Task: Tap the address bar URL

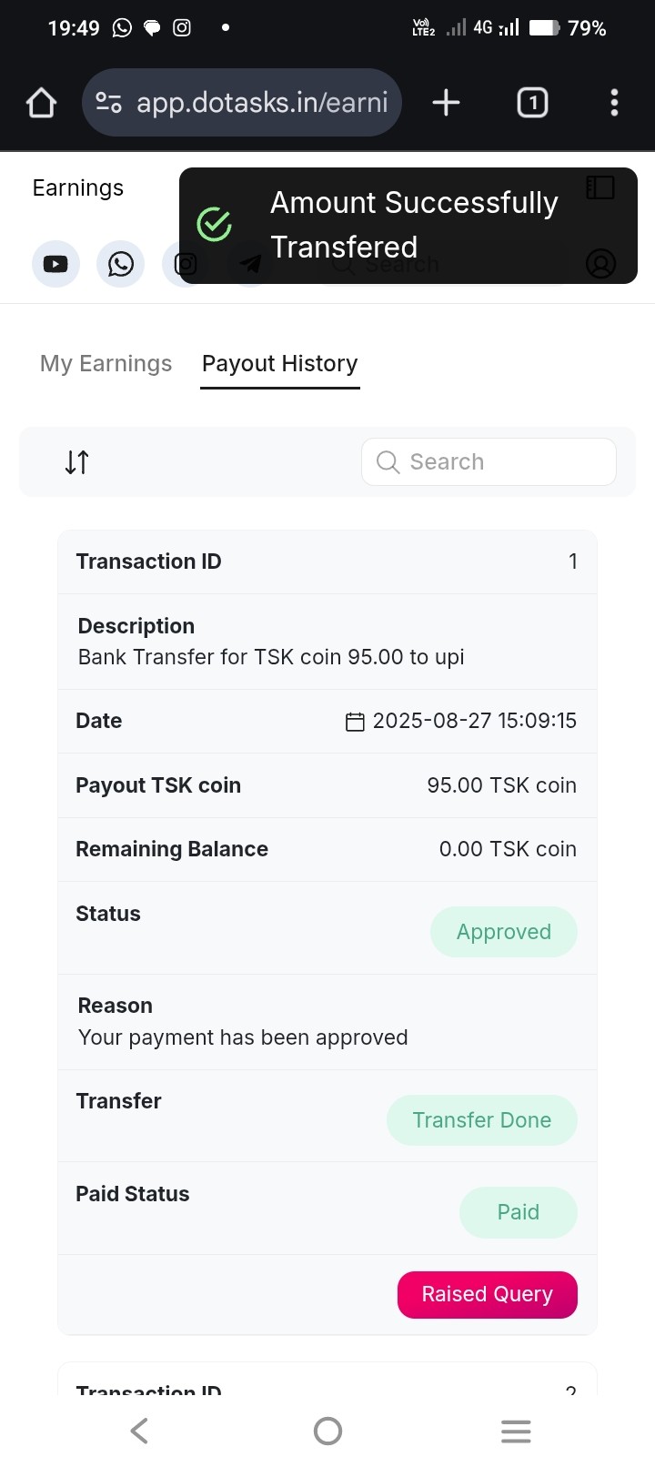Action: point(262,103)
